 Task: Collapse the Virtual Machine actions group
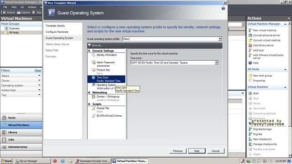point(285,87)
